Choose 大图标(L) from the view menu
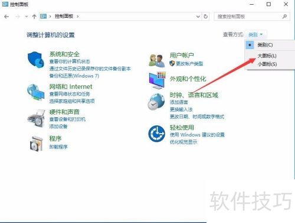This screenshot has height=223, width=295. pyautogui.click(x=267, y=56)
